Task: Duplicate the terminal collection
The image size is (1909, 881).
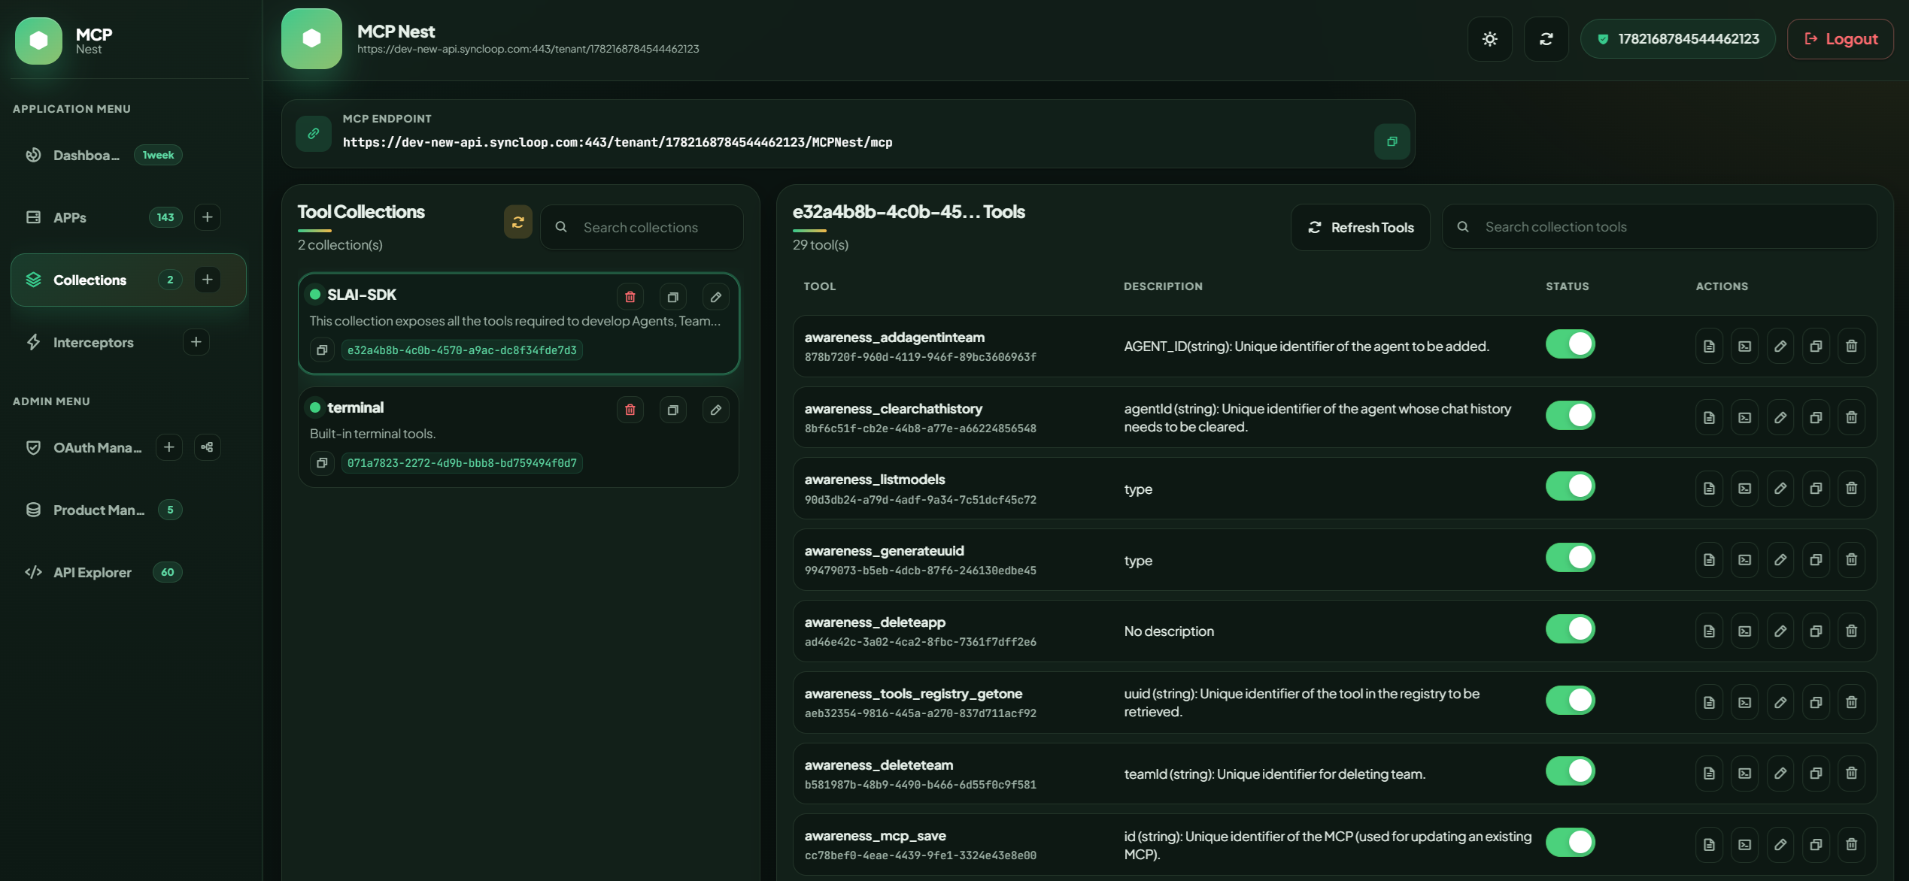Action: (672, 410)
